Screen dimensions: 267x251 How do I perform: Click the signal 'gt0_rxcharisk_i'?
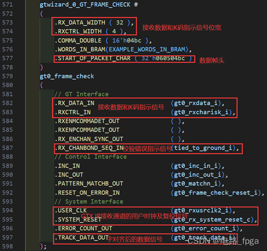201,112
